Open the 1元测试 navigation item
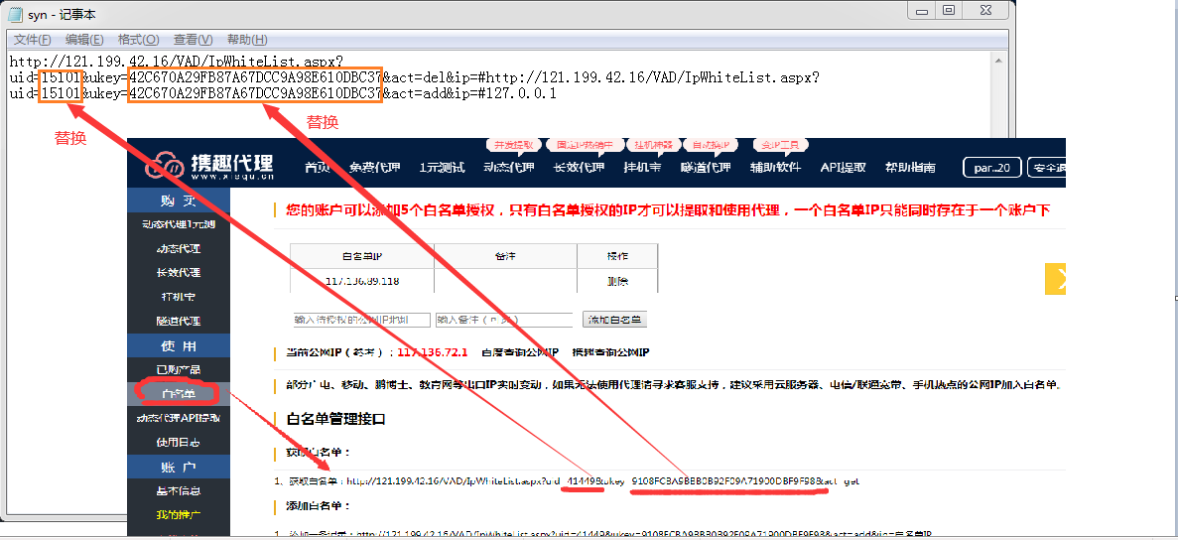 tap(442, 168)
